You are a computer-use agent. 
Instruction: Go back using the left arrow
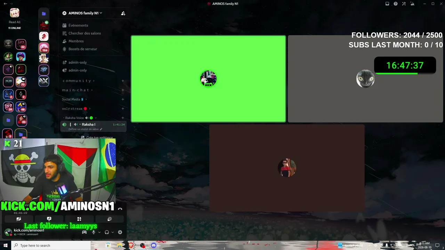(5, 3)
